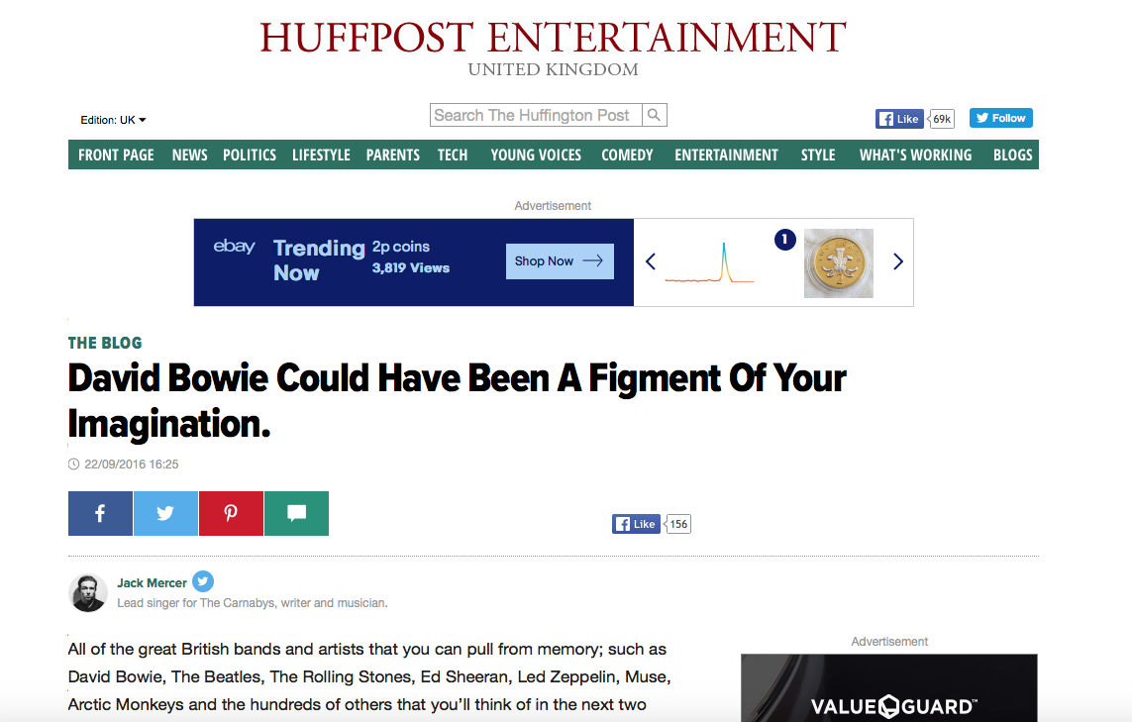The height and width of the screenshot is (722, 1132).
Task: Advance the ad carousel with the right arrow
Action: point(897,261)
